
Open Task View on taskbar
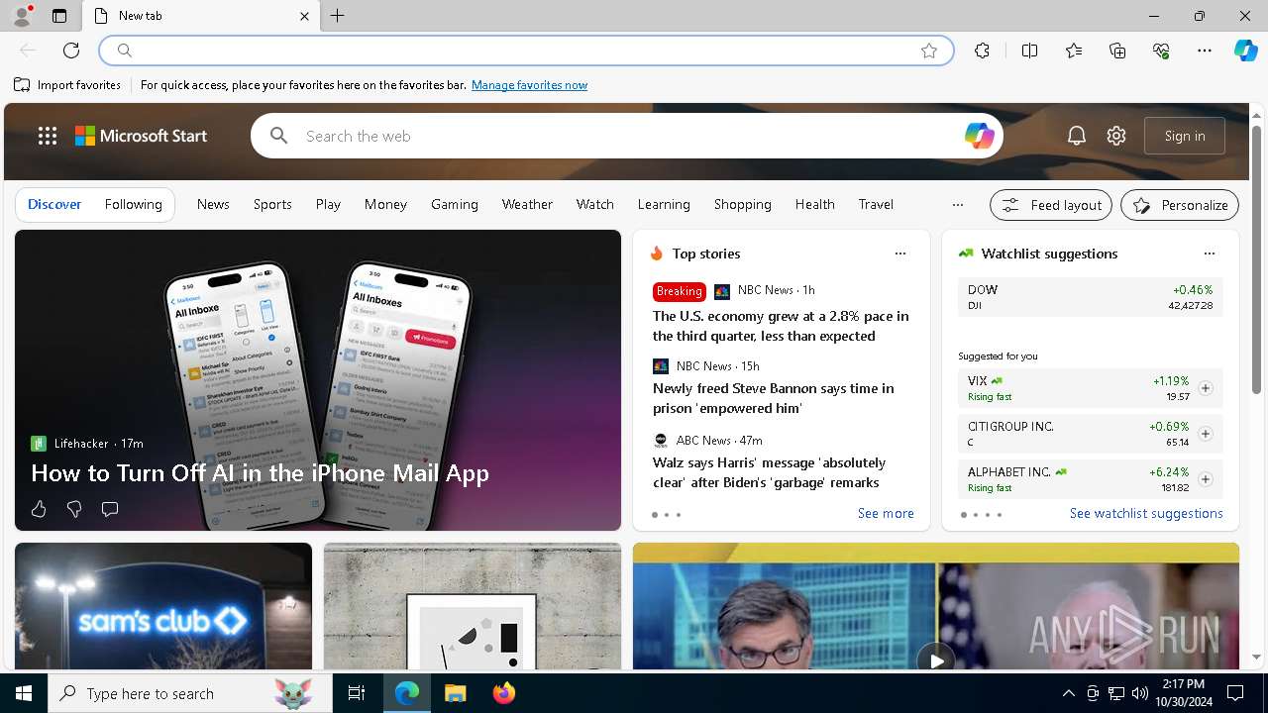[357, 693]
